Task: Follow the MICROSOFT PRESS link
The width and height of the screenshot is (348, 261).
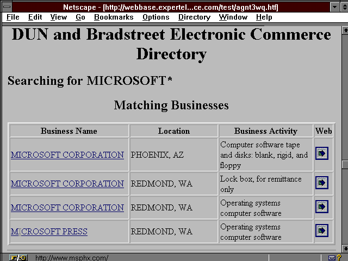Action: 49,232
